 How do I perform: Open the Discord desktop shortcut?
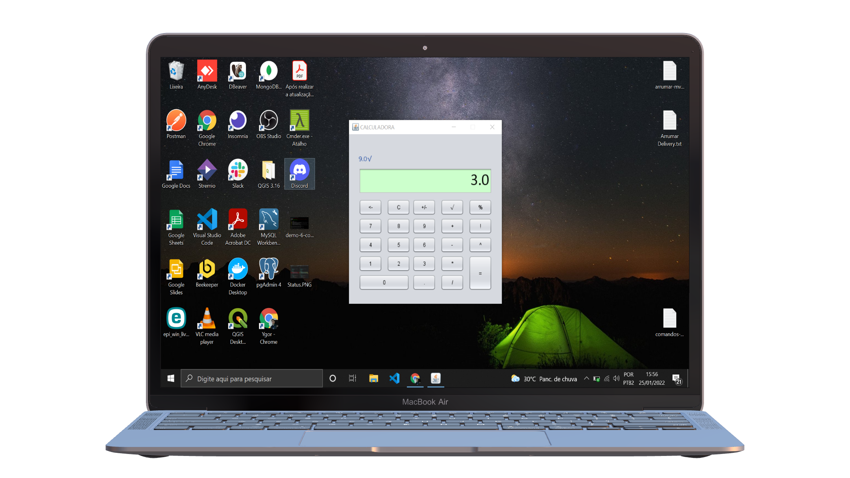(299, 171)
